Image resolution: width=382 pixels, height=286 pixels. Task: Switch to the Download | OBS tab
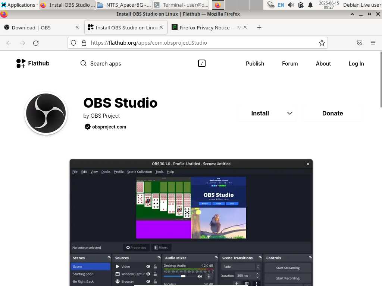42,28
